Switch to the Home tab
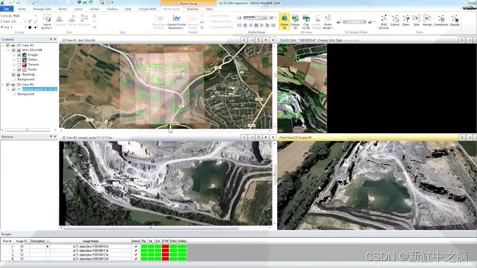 (x=21, y=9)
